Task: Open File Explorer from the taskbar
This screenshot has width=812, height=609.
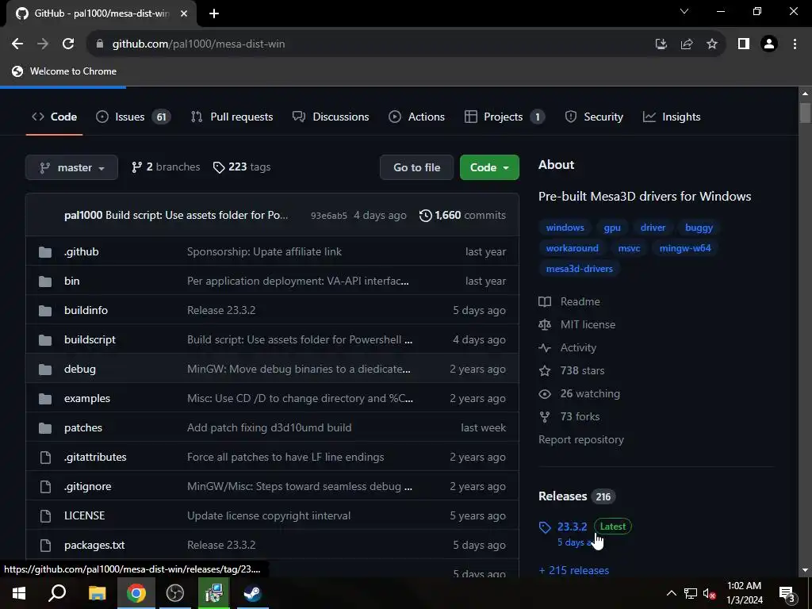Action: [x=97, y=593]
